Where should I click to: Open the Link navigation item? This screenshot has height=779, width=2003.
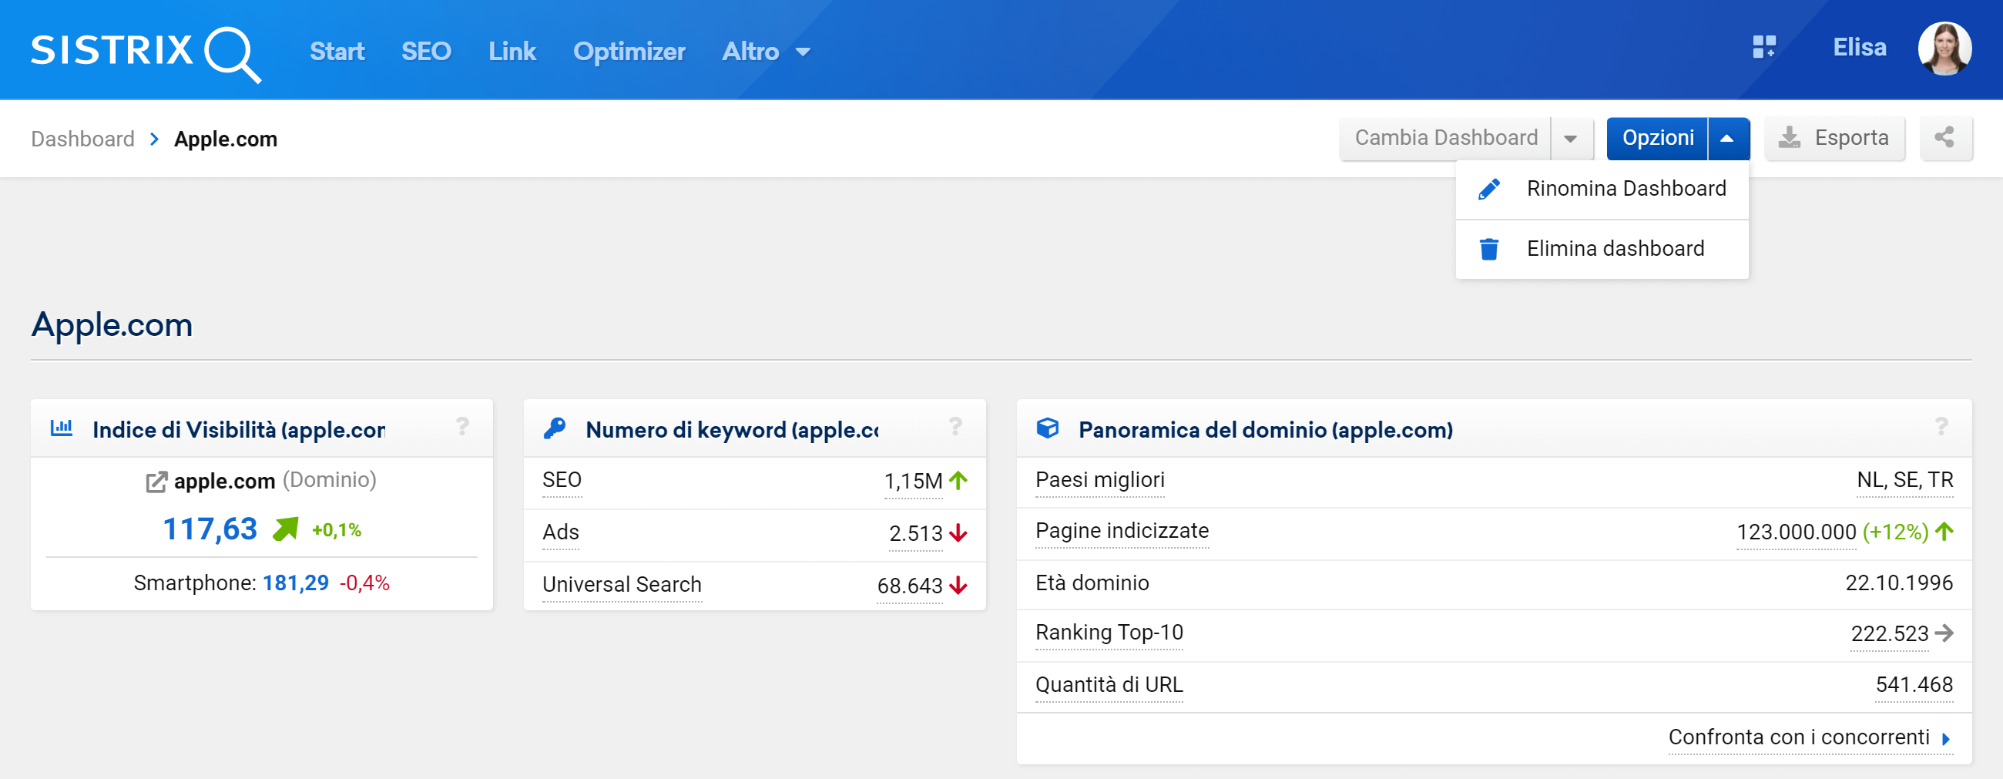[512, 52]
